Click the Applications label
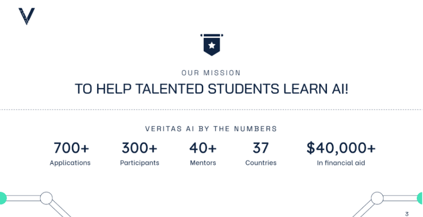The width and height of the screenshot is (423, 217). [70, 163]
